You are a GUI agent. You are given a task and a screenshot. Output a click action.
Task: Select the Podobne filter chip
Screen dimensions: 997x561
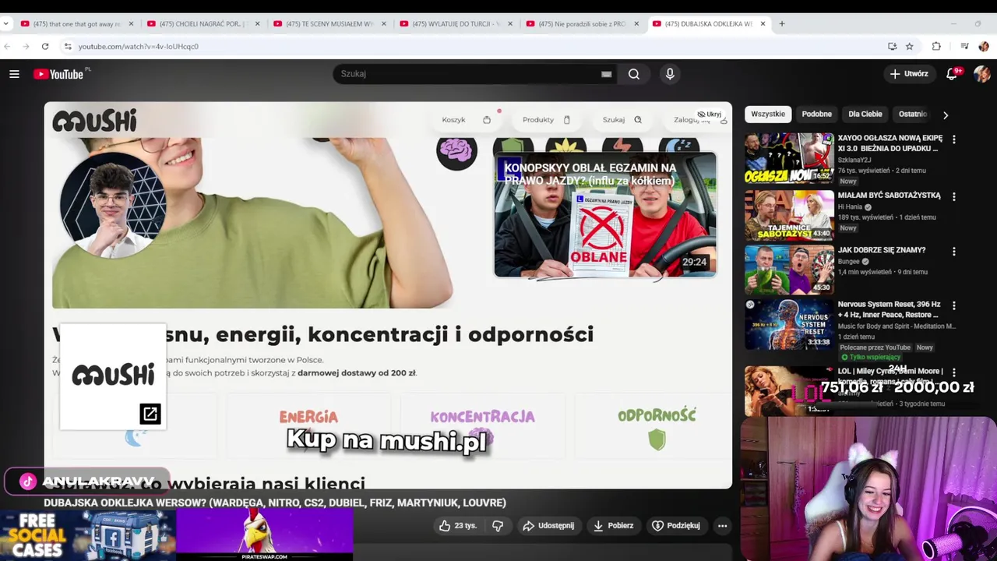click(817, 114)
